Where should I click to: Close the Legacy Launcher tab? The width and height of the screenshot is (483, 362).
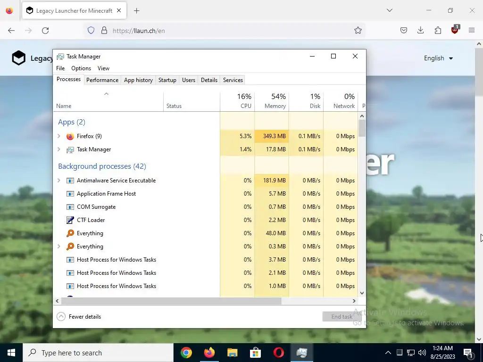[x=119, y=10]
